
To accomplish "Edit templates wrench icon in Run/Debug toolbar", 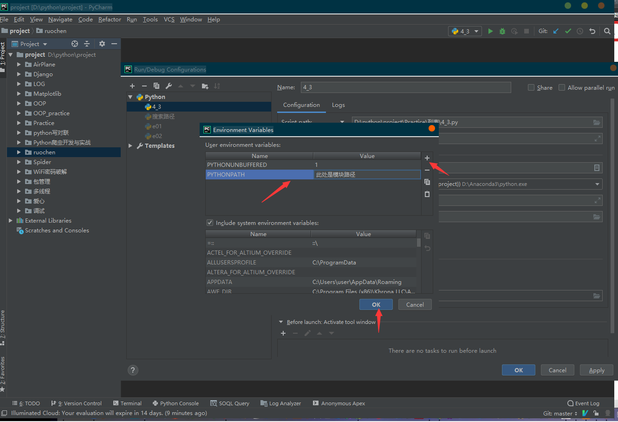I will (169, 86).
